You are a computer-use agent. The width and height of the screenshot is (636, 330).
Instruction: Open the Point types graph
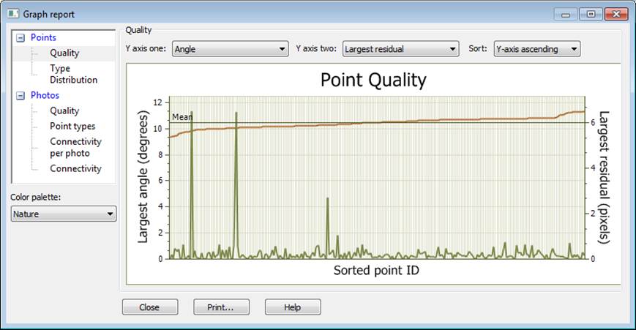(x=72, y=126)
